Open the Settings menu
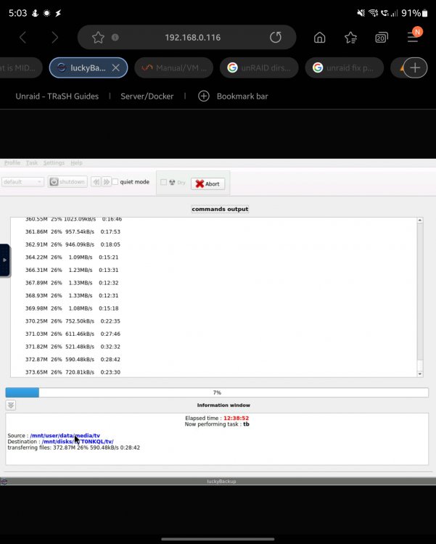This screenshot has width=436, height=544. pyautogui.click(x=54, y=162)
